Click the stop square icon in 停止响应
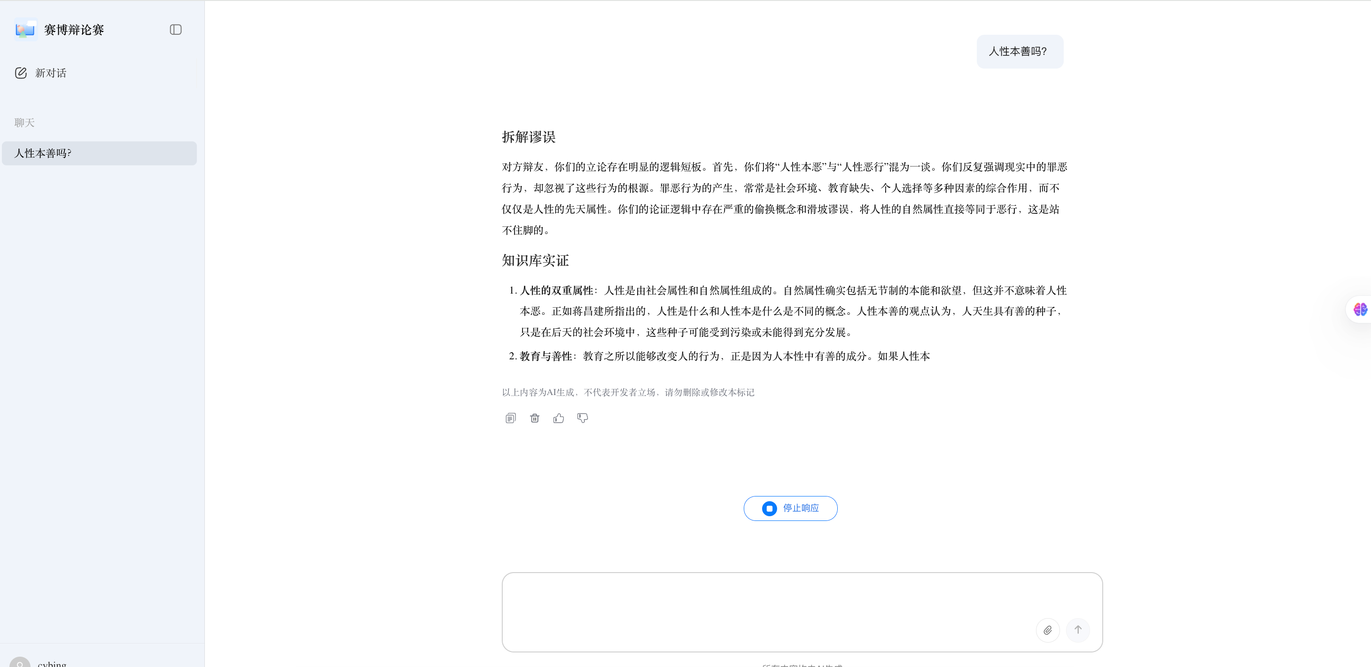Image resolution: width=1371 pixels, height=667 pixels. 769,508
